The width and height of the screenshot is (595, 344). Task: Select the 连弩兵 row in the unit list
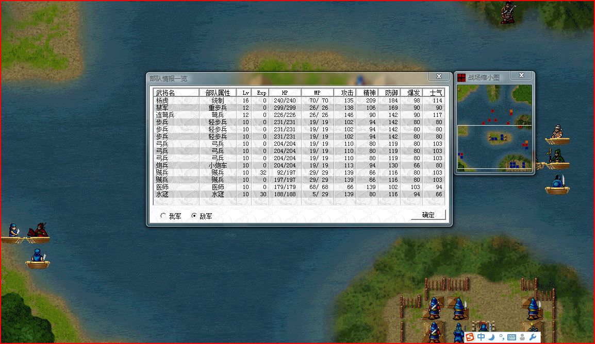299,115
